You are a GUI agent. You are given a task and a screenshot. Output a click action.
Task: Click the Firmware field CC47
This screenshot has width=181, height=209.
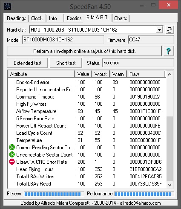151,40
